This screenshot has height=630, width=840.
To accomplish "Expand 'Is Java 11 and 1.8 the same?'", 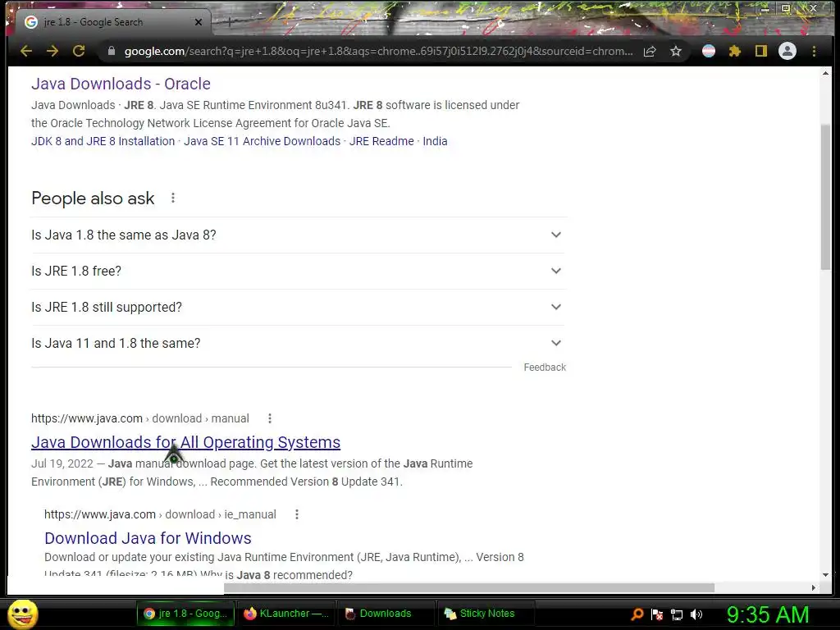I will pos(299,343).
